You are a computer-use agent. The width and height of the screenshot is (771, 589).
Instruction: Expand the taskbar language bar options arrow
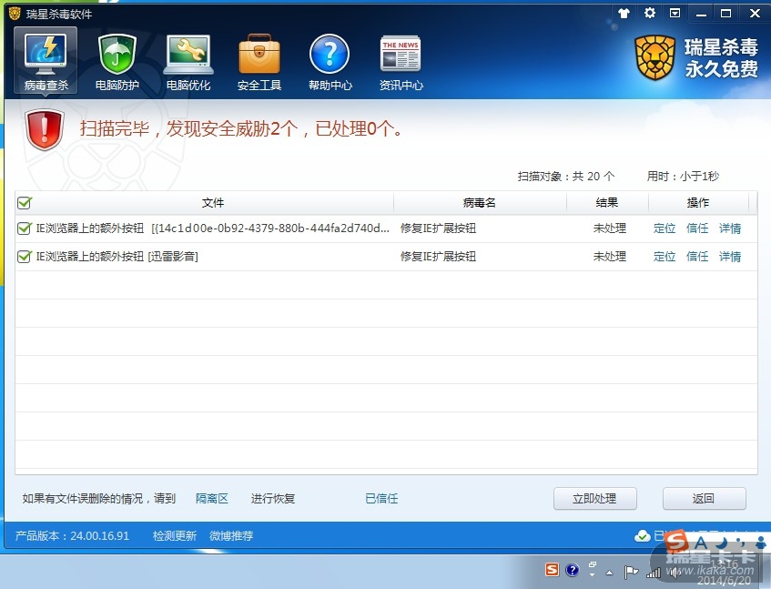(592, 574)
